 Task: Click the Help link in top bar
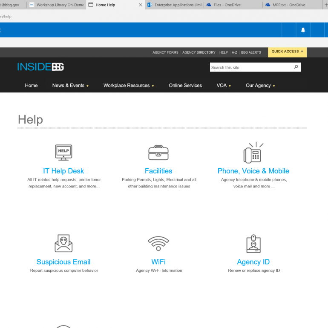[223, 52]
